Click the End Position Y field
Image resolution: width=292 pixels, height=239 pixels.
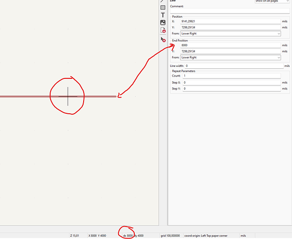(230, 52)
